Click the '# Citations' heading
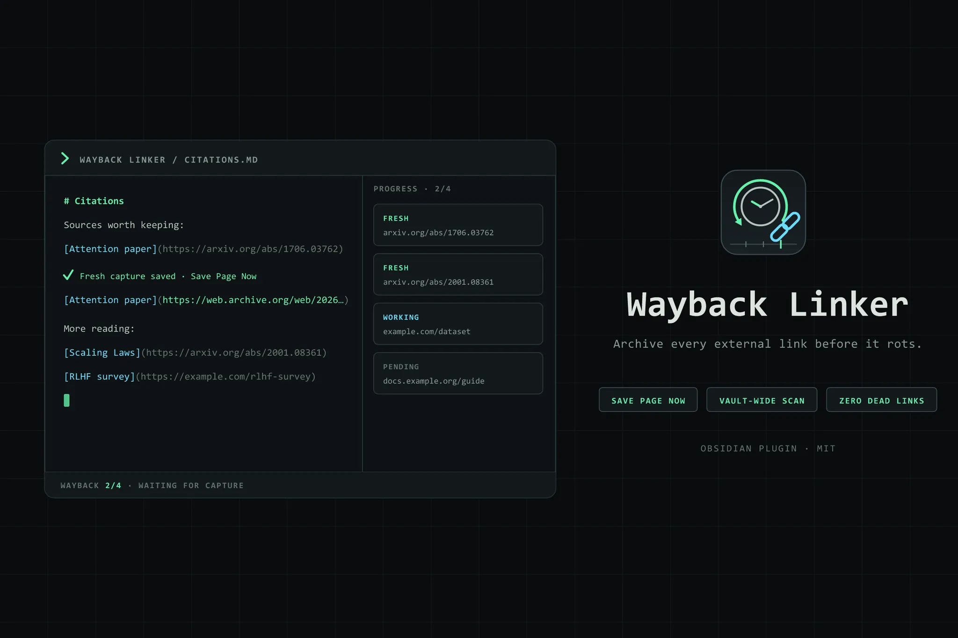This screenshot has width=958, height=638. [x=94, y=201]
